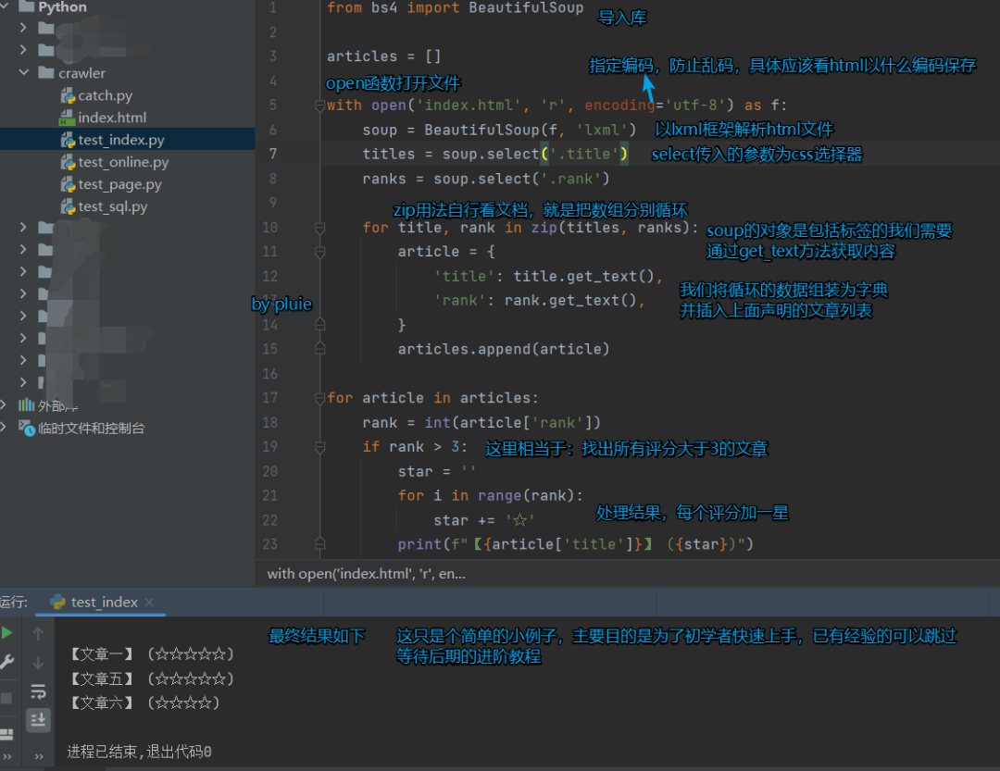
Task: Click the down arrow in run console
Action: point(38,663)
